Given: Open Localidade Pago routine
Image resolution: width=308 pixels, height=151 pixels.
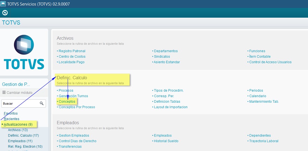Looking at the screenshot, I should [x=71, y=62].
